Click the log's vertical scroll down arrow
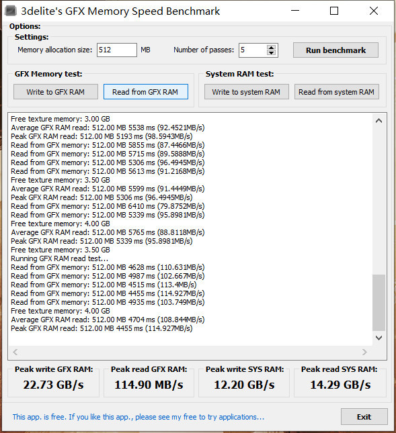The width and height of the screenshot is (396, 433). [379, 338]
